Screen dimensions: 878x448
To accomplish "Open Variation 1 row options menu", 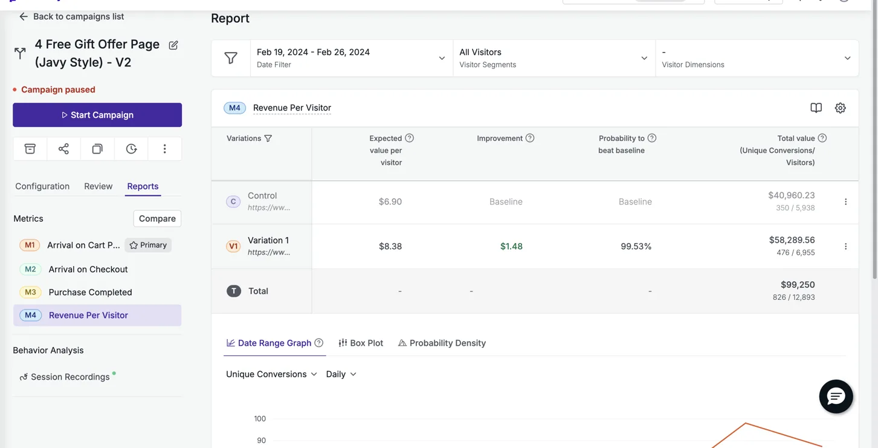I will click(x=845, y=247).
